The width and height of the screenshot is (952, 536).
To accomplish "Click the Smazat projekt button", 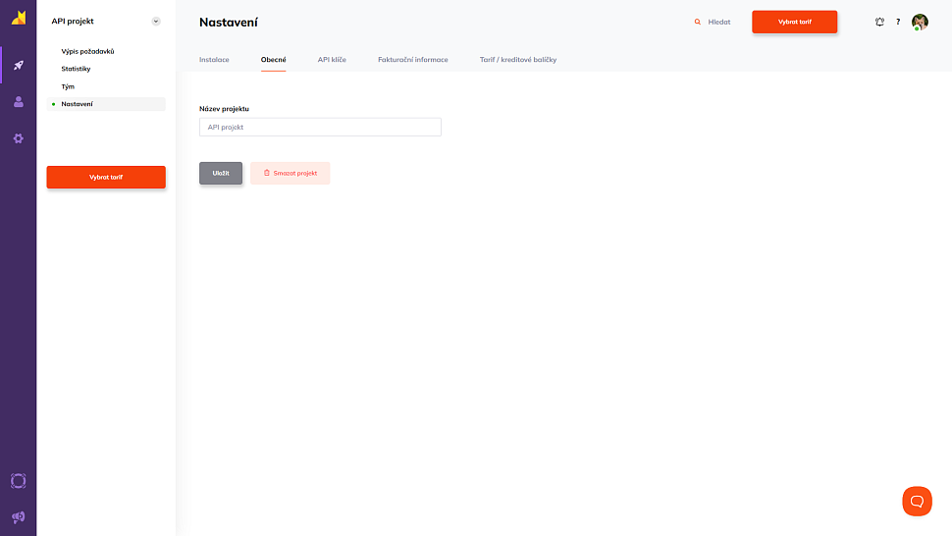I will pyautogui.click(x=291, y=173).
